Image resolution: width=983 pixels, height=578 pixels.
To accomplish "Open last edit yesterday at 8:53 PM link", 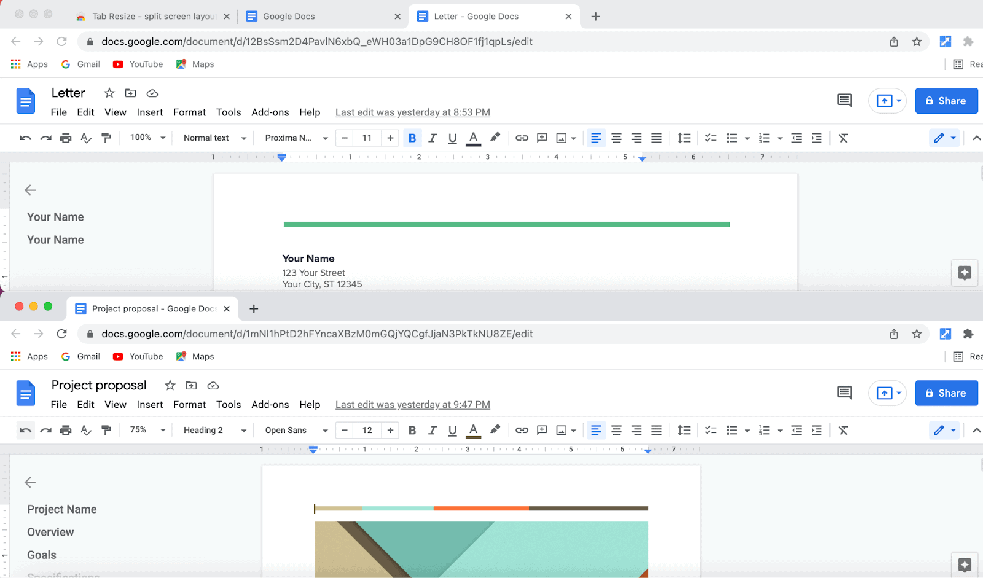I will pos(412,112).
